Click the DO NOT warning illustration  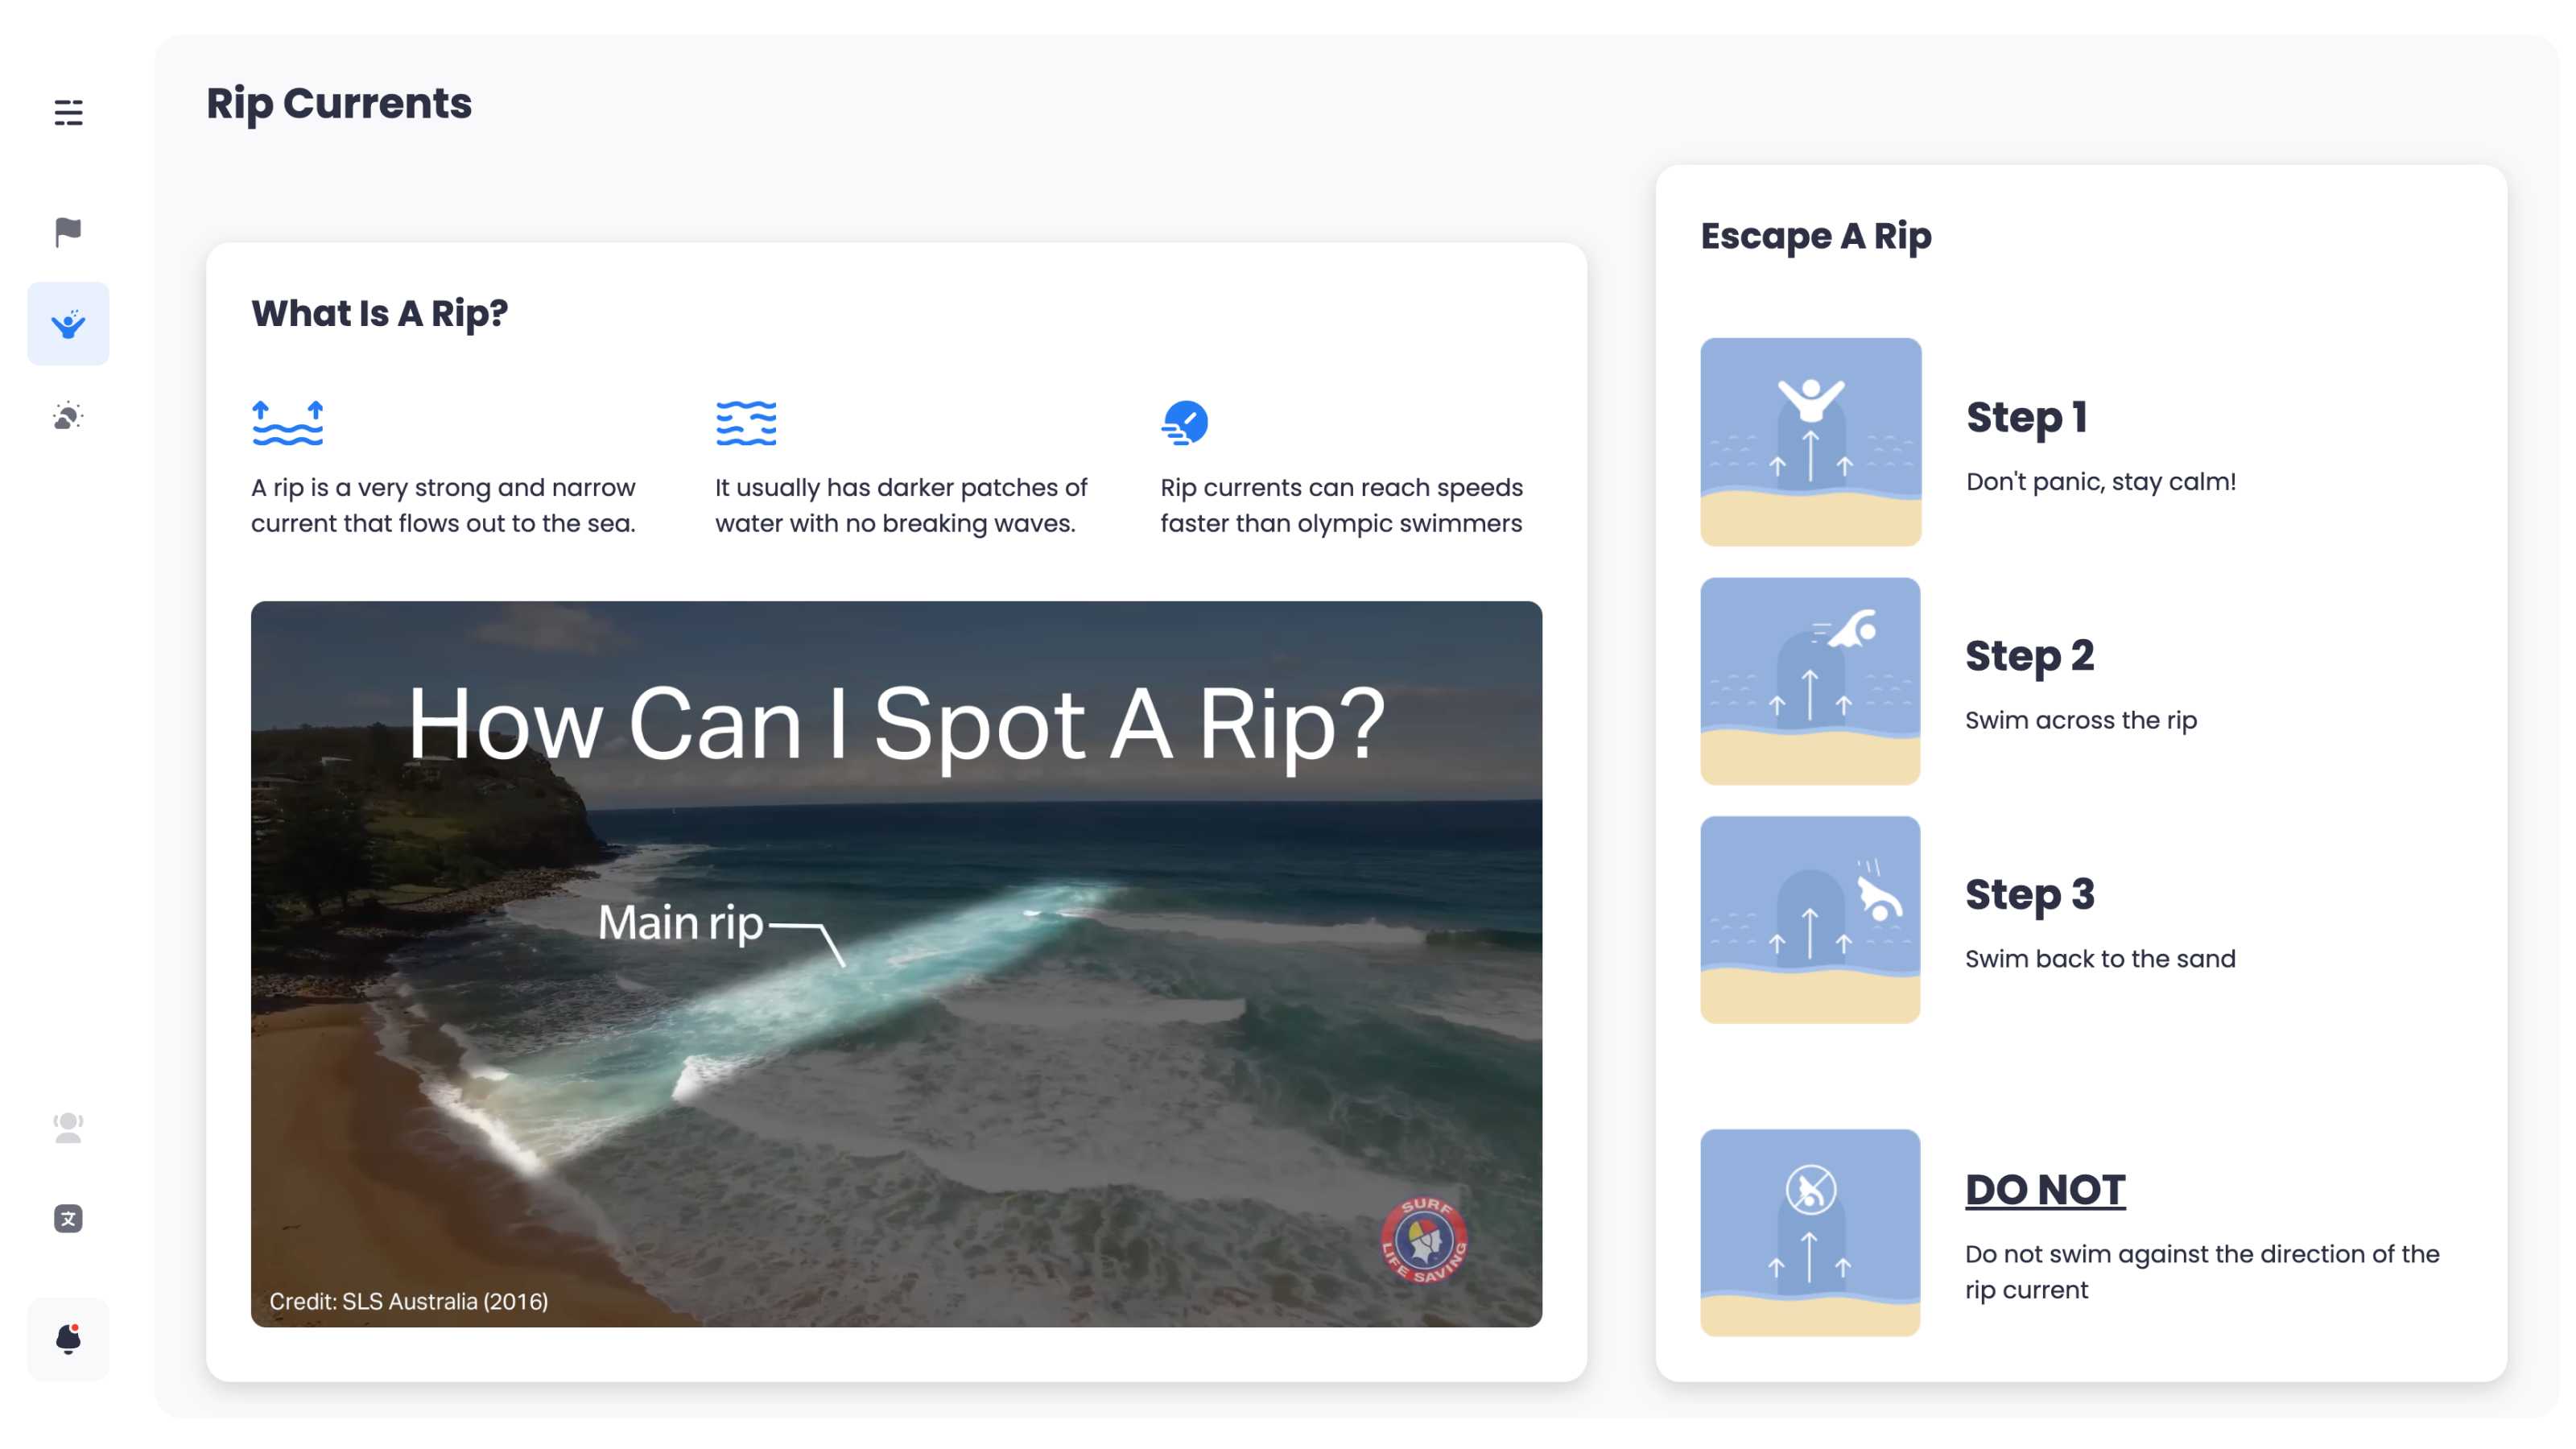(x=1810, y=1232)
